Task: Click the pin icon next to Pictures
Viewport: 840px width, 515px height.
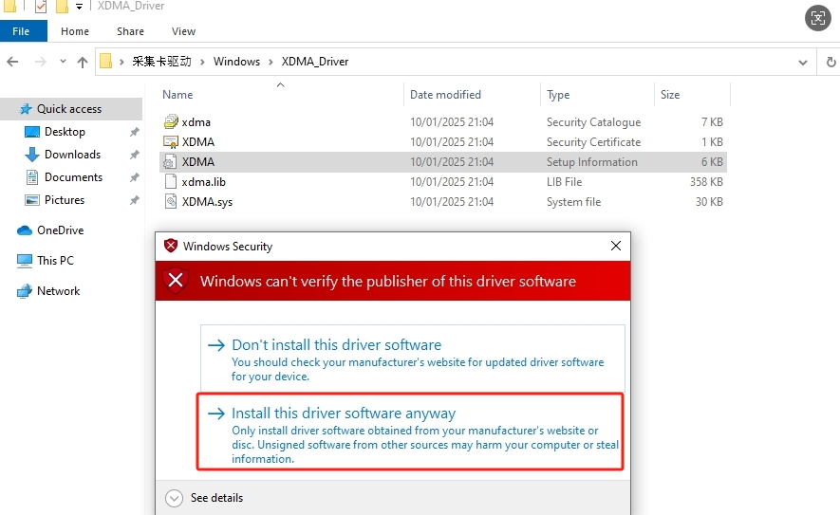Action: [x=134, y=200]
